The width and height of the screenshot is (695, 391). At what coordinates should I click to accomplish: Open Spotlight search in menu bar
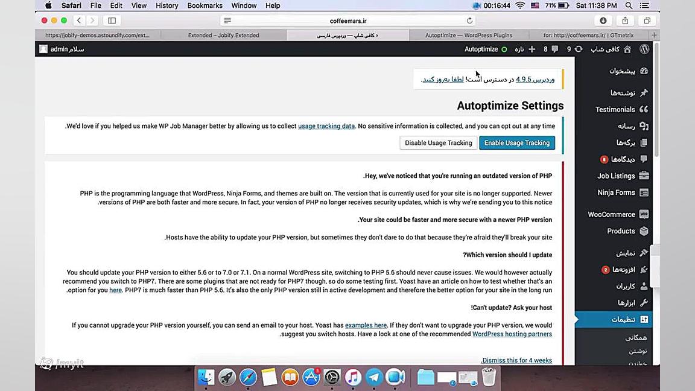(629, 6)
